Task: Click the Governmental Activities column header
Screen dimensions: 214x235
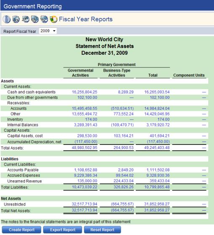Action: [80, 73]
